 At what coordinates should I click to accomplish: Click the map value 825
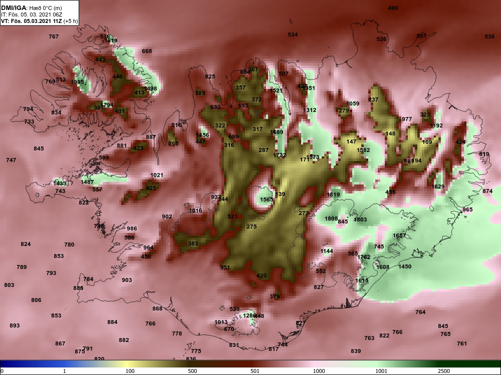click(210, 76)
